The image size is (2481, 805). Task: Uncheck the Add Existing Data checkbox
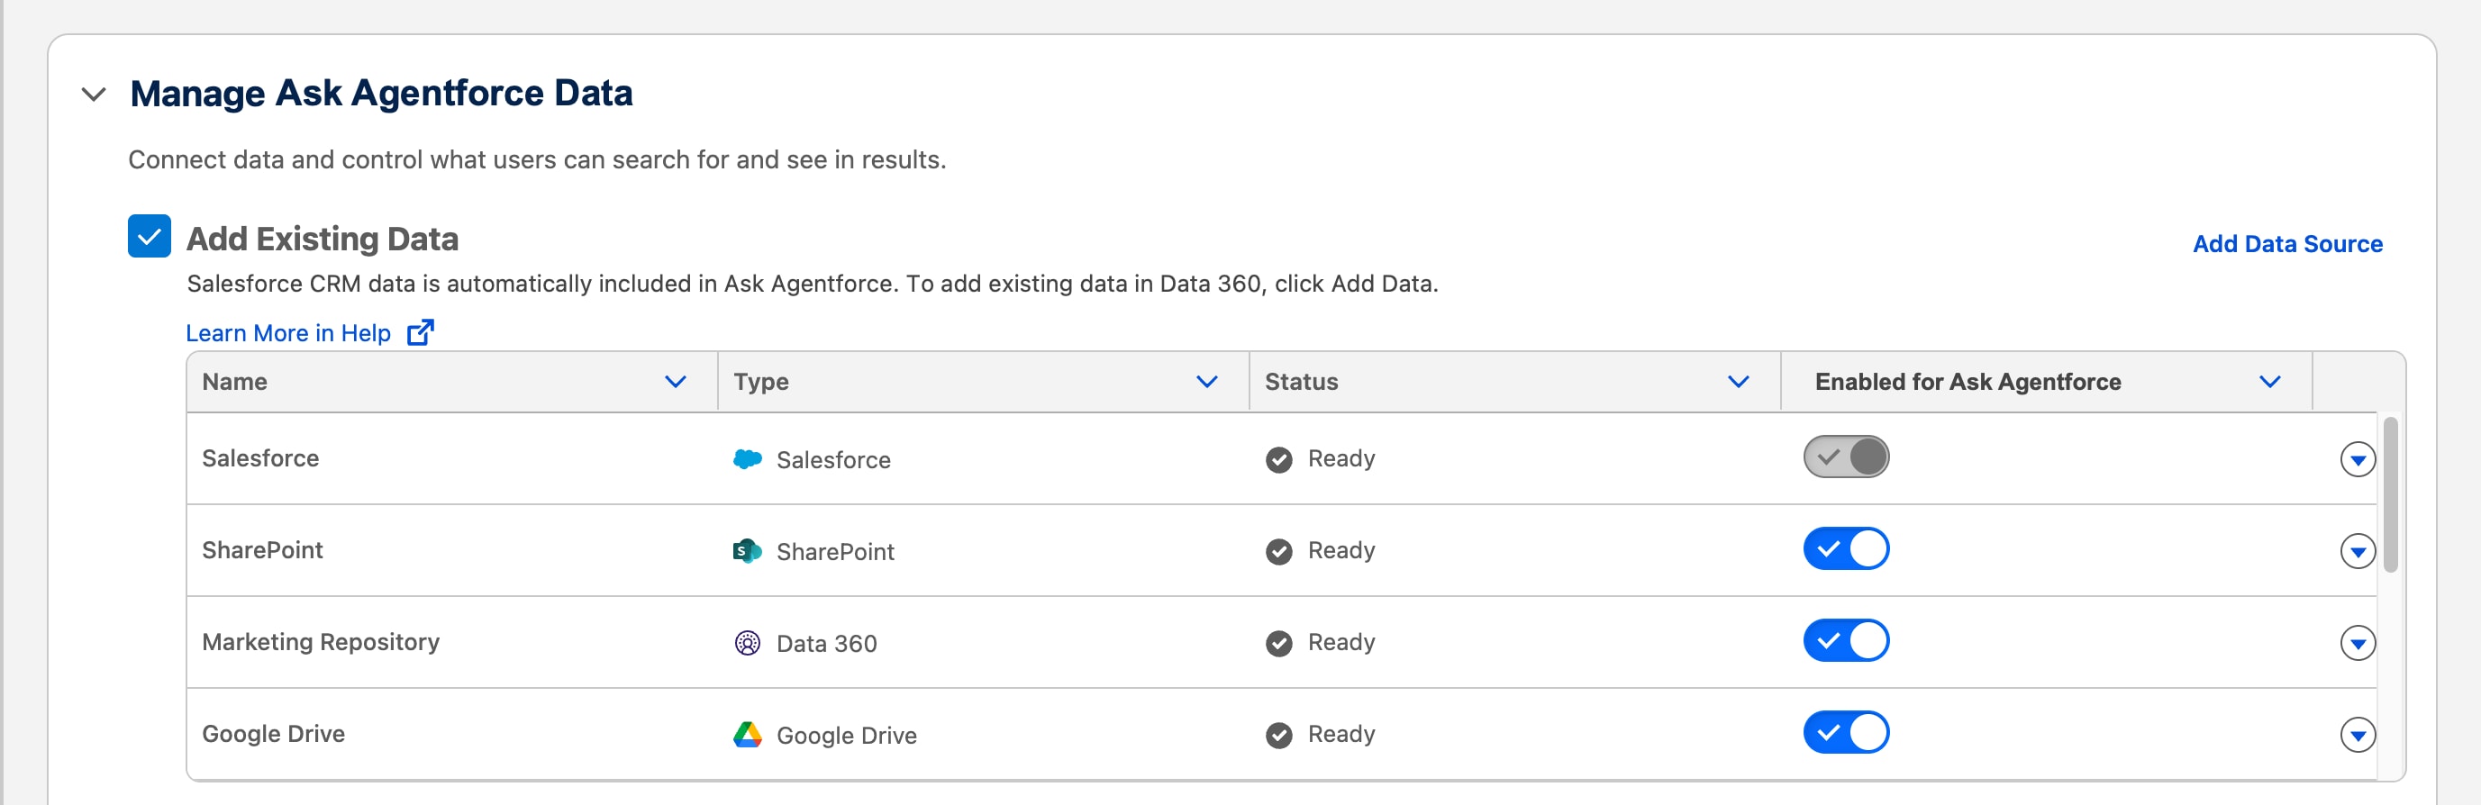[x=150, y=236]
